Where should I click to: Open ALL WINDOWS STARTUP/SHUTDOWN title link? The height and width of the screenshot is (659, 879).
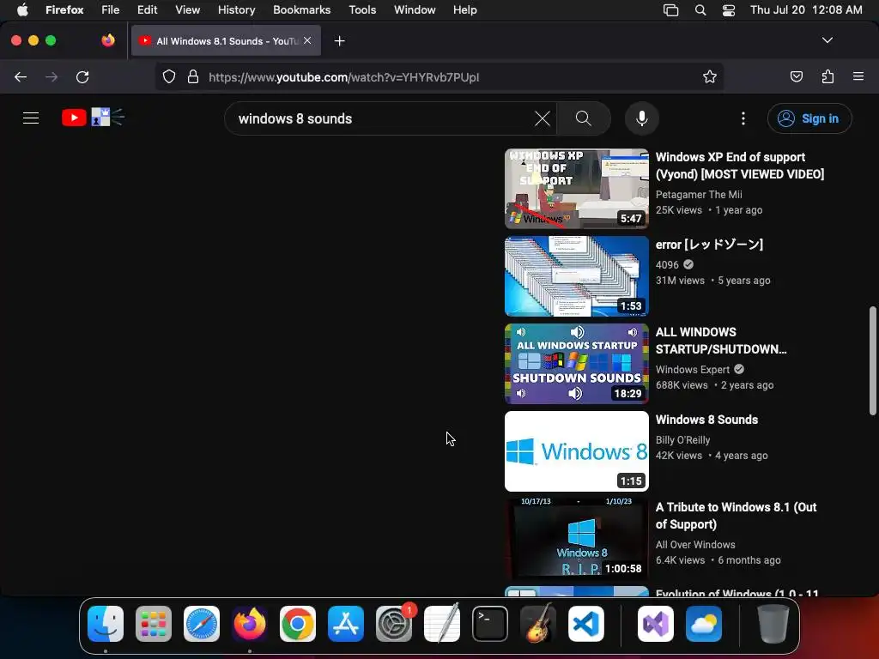[x=721, y=340]
